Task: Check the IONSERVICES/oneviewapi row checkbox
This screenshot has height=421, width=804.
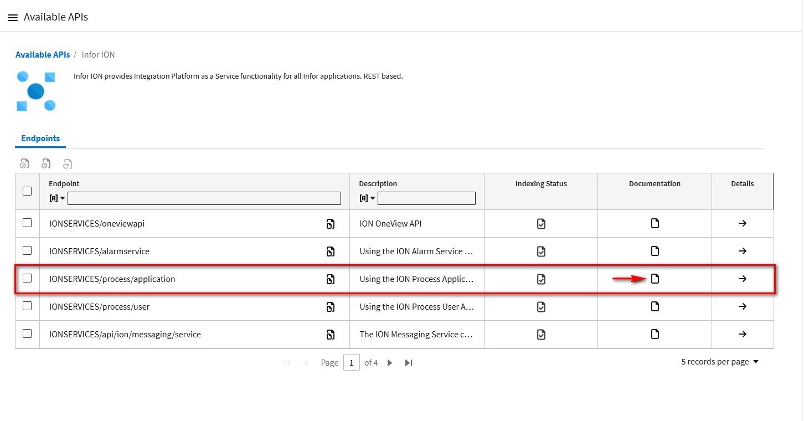Action: click(x=27, y=223)
